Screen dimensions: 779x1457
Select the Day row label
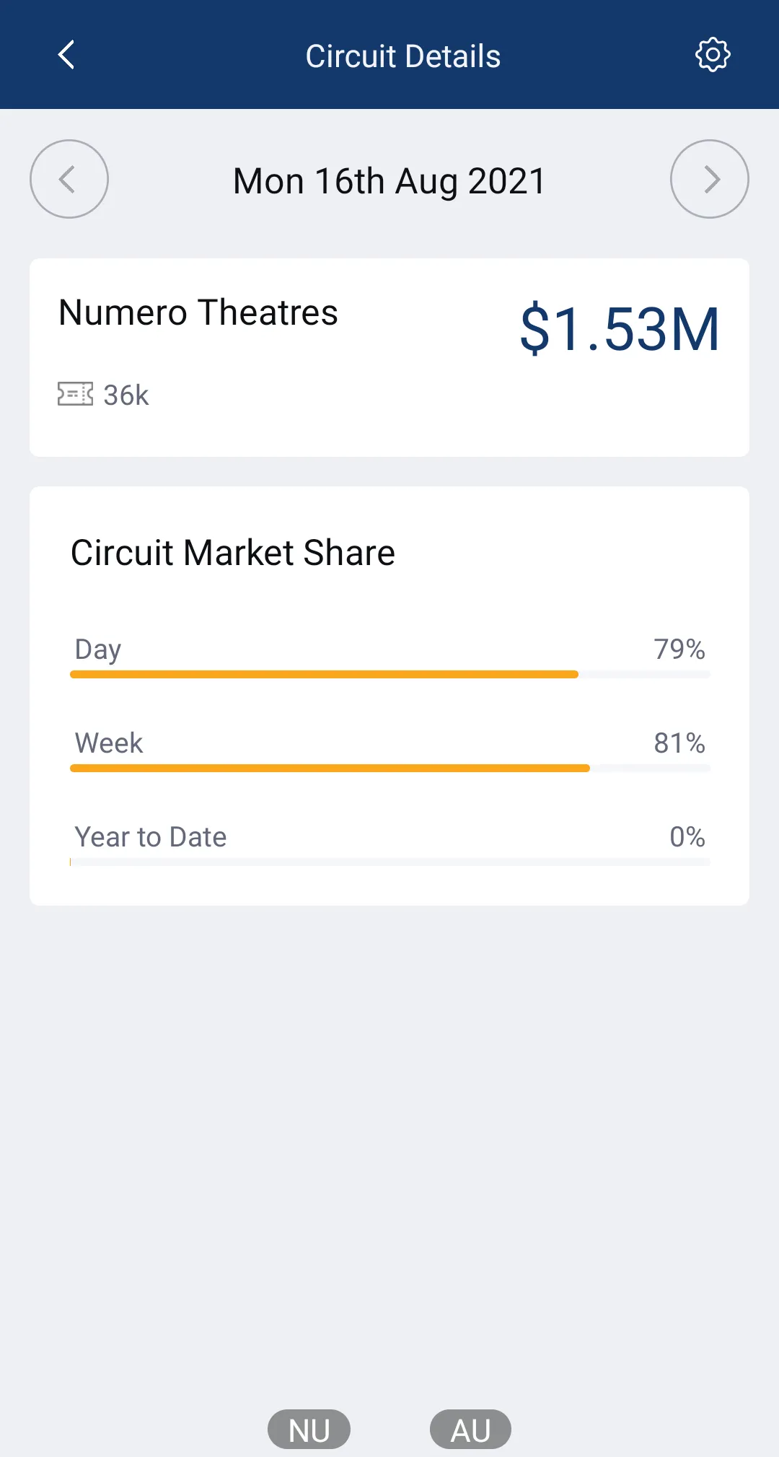coord(98,649)
